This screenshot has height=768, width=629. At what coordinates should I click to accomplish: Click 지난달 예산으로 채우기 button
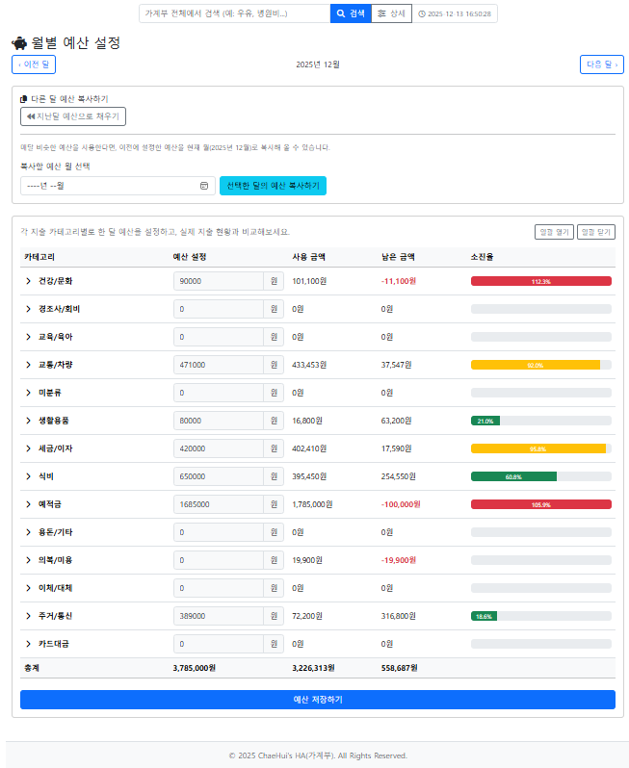73,116
